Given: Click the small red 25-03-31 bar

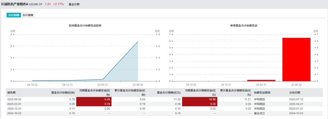Looking at the screenshot, I should pyautogui.click(x=261, y=80).
